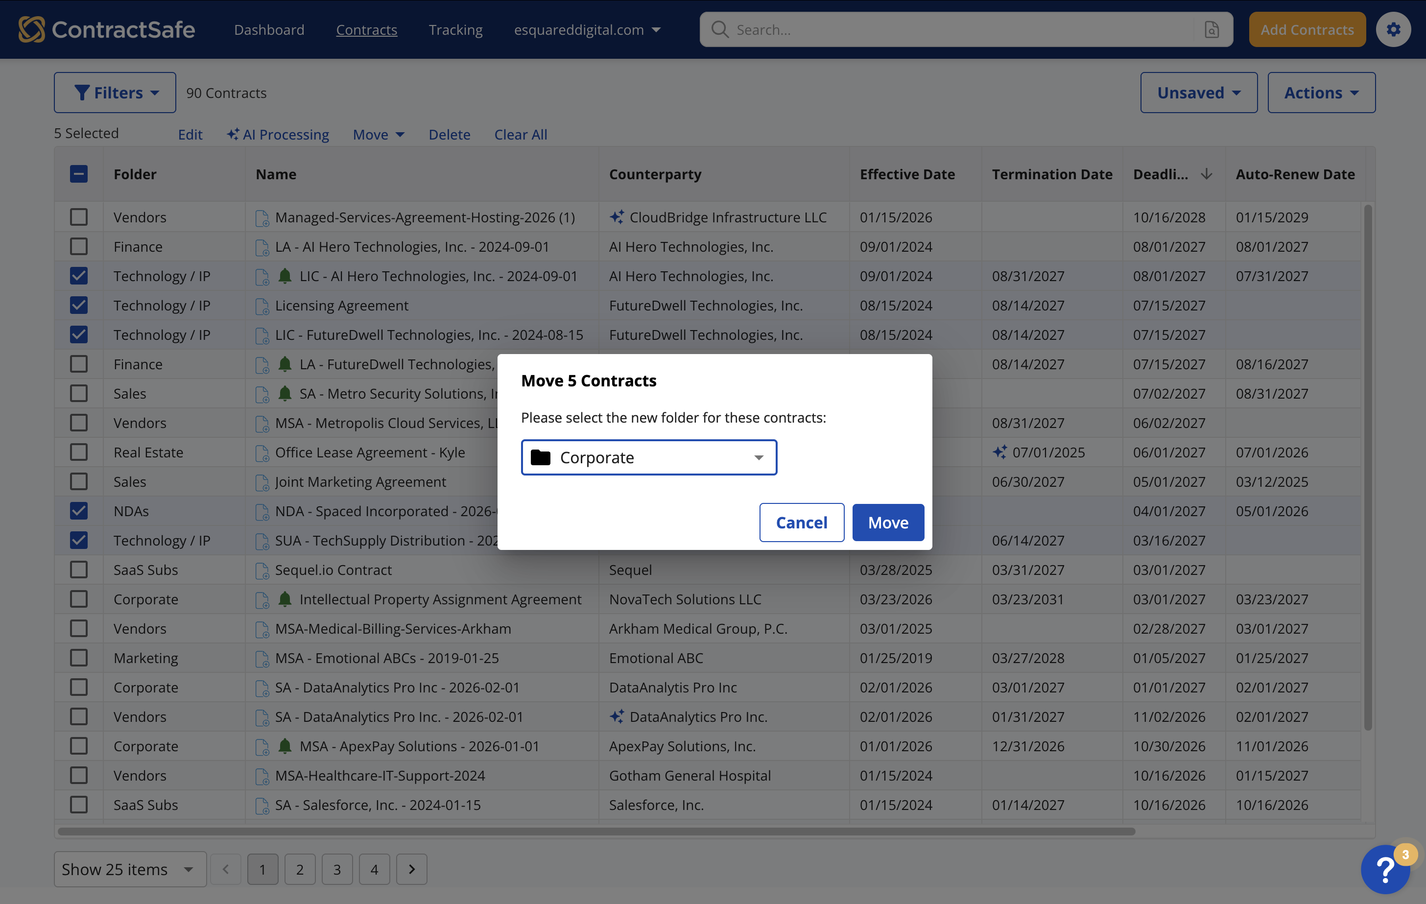
Task: Click the Delete link for selected contracts
Action: coord(450,135)
